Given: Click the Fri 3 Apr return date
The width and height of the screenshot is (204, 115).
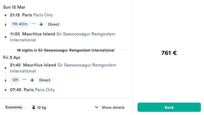Looking at the screenshot, I should 12,57.
